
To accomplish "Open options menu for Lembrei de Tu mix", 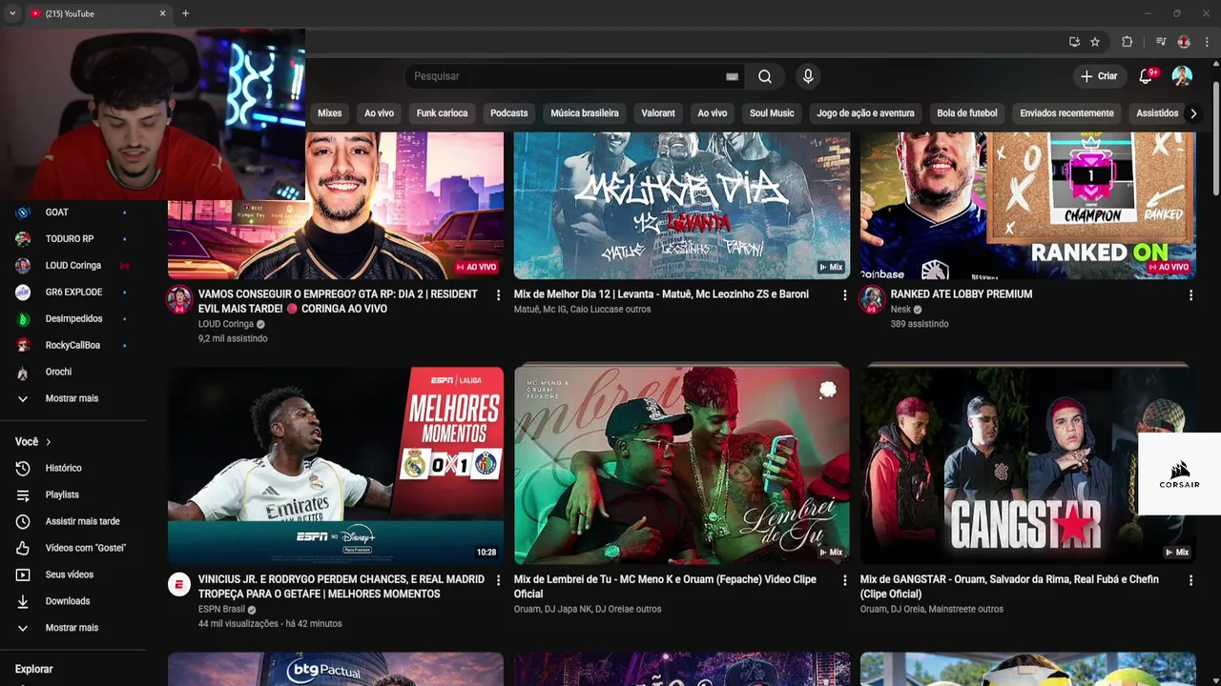I will pos(844,580).
